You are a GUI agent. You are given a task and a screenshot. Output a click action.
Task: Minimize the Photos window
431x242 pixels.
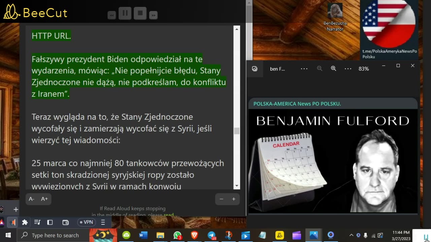383,66
